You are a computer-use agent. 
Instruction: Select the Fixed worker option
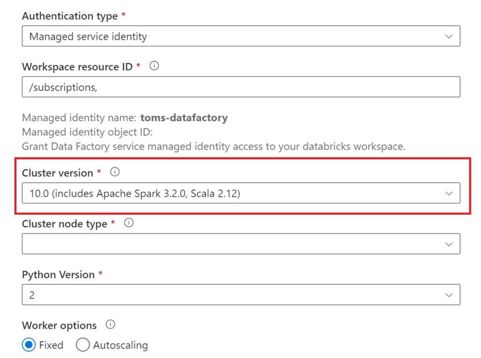coord(29,345)
